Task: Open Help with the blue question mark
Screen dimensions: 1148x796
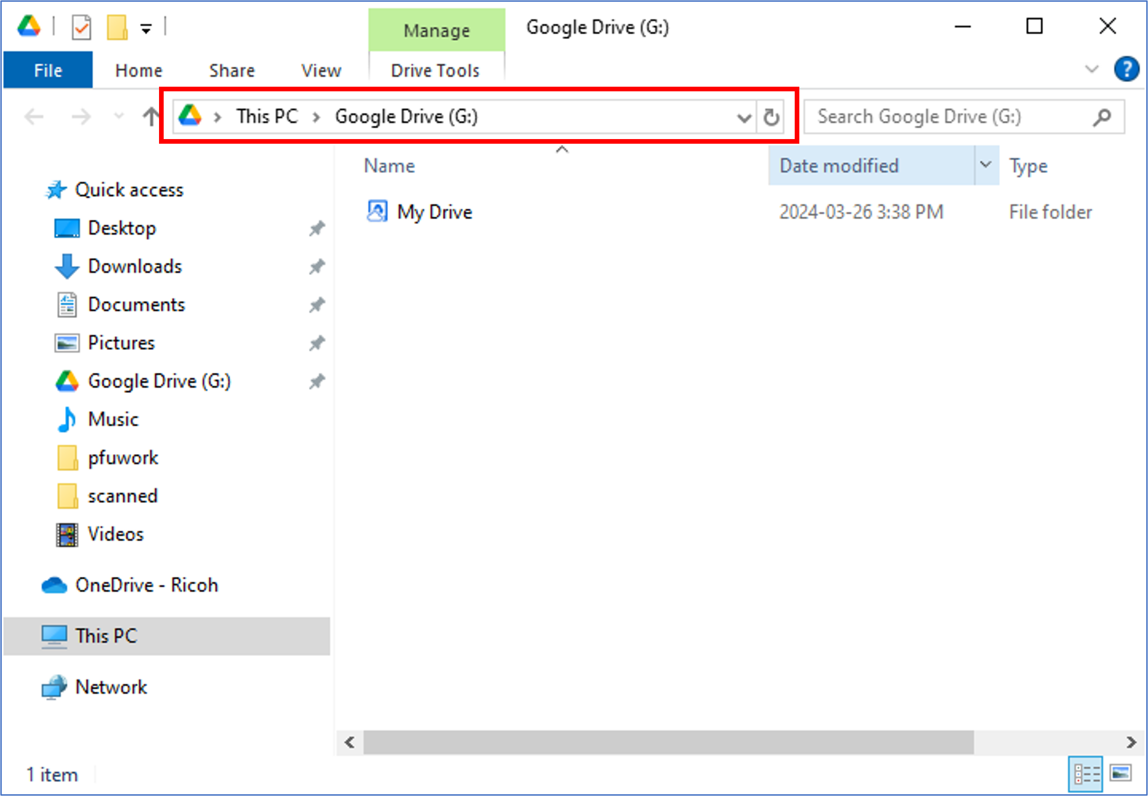Action: click(x=1127, y=69)
